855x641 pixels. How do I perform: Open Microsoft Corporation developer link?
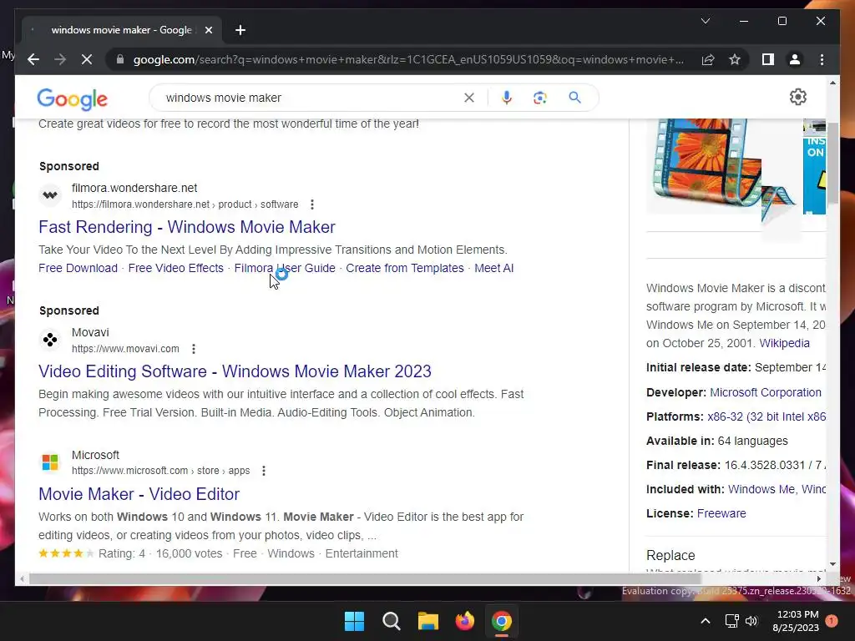pos(765,392)
